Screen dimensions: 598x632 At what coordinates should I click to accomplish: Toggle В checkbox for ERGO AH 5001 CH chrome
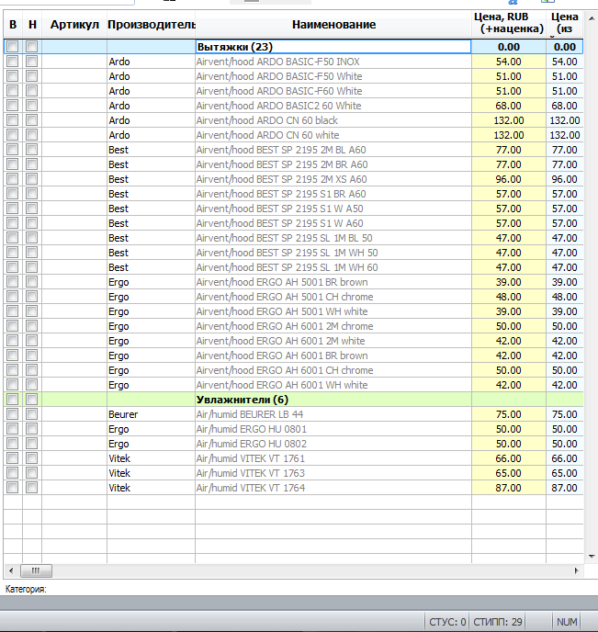13,297
